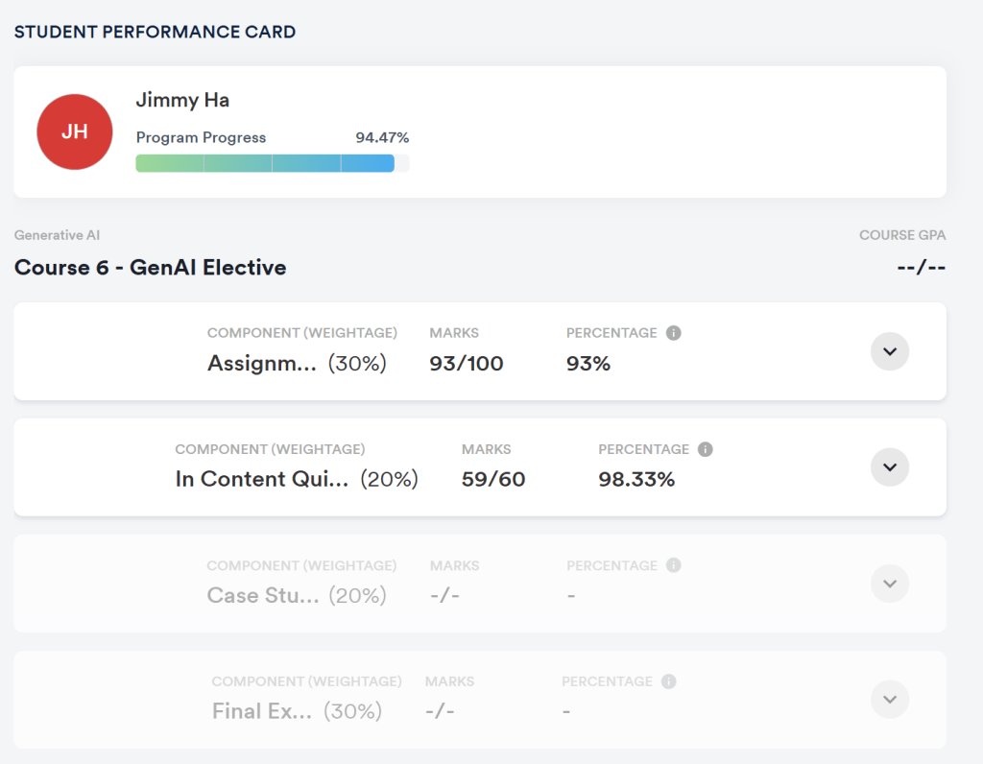Expand the Final Exam component
Viewport: 983px width, 764px height.
(x=889, y=700)
